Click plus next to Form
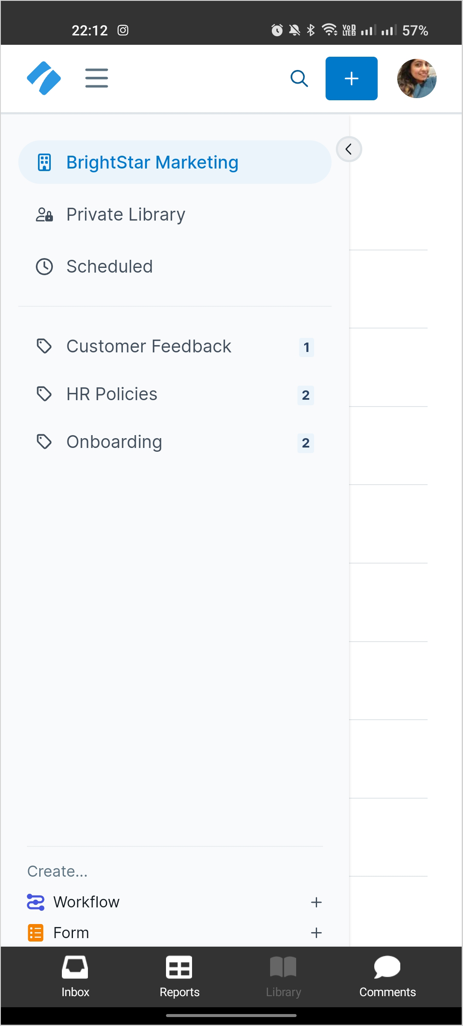Viewport: 463px width, 1026px height. [316, 933]
